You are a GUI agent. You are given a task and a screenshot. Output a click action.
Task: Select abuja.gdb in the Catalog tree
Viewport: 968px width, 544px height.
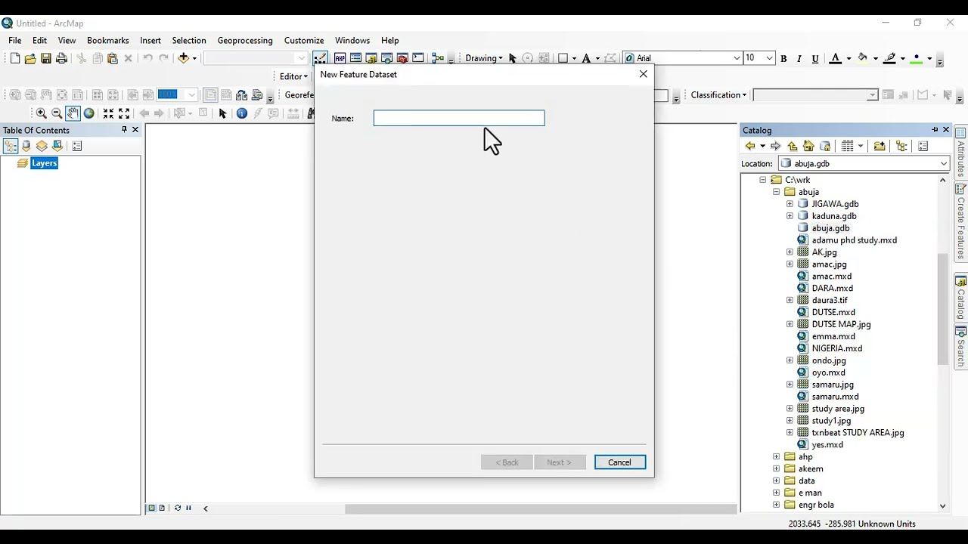(830, 228)
